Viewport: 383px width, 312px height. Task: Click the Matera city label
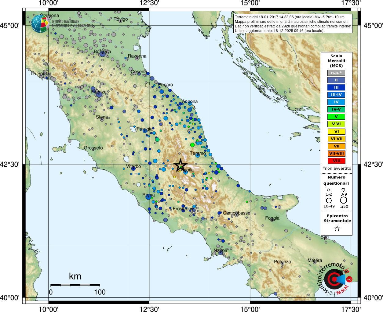[x=315, y=260]
